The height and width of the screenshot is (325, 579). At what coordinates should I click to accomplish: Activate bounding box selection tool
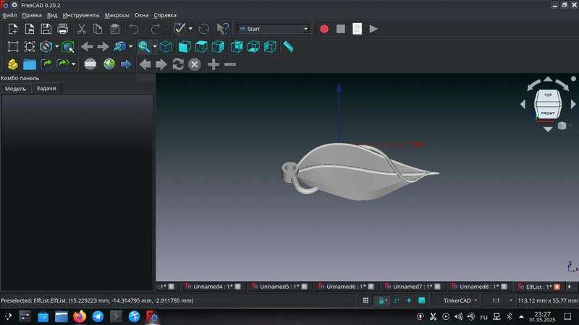click(x=68, y=47)
